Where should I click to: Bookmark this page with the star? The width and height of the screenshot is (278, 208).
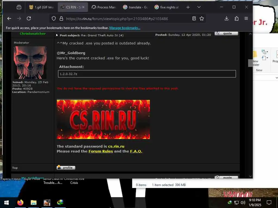pos(202,18)
